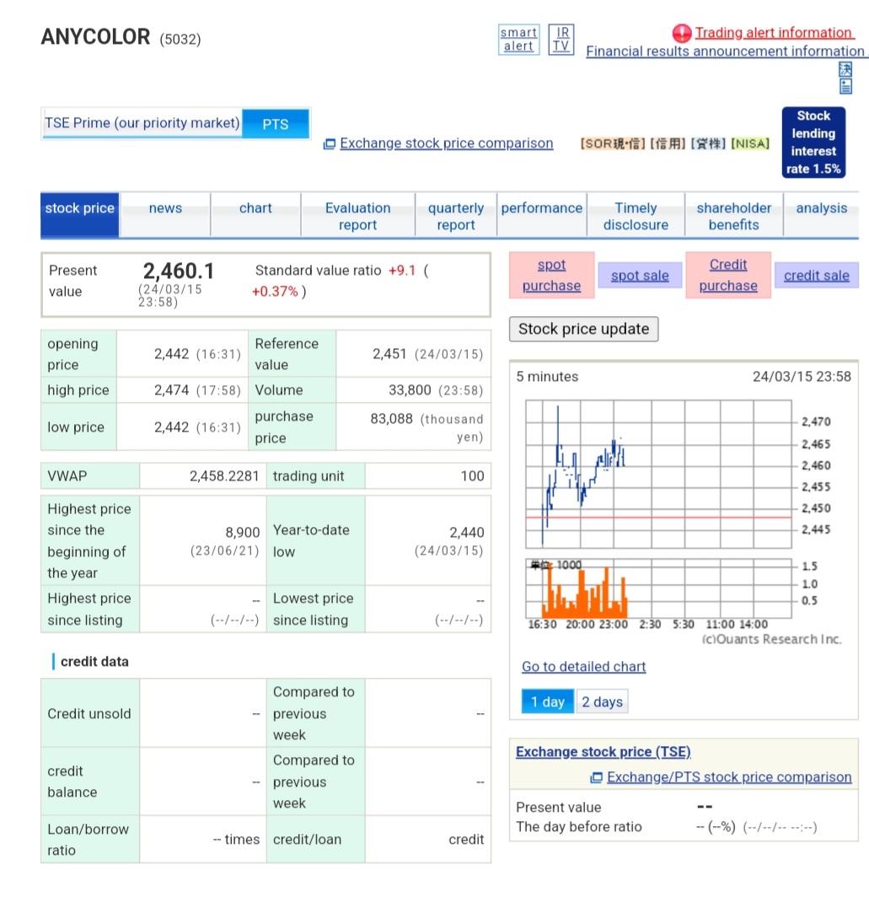
Task: Click the 5 minutes intraday price chart
Action: (x=658, y=474)
